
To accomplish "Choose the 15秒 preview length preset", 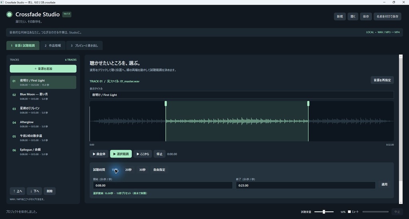I will 115,170.
